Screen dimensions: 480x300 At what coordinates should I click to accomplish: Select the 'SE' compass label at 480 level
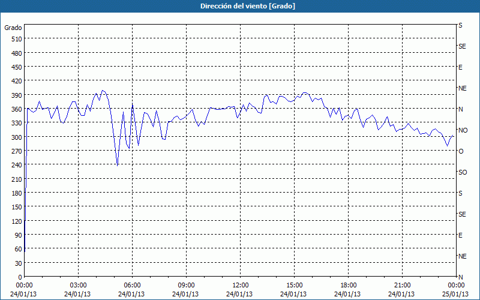[462, 46]
